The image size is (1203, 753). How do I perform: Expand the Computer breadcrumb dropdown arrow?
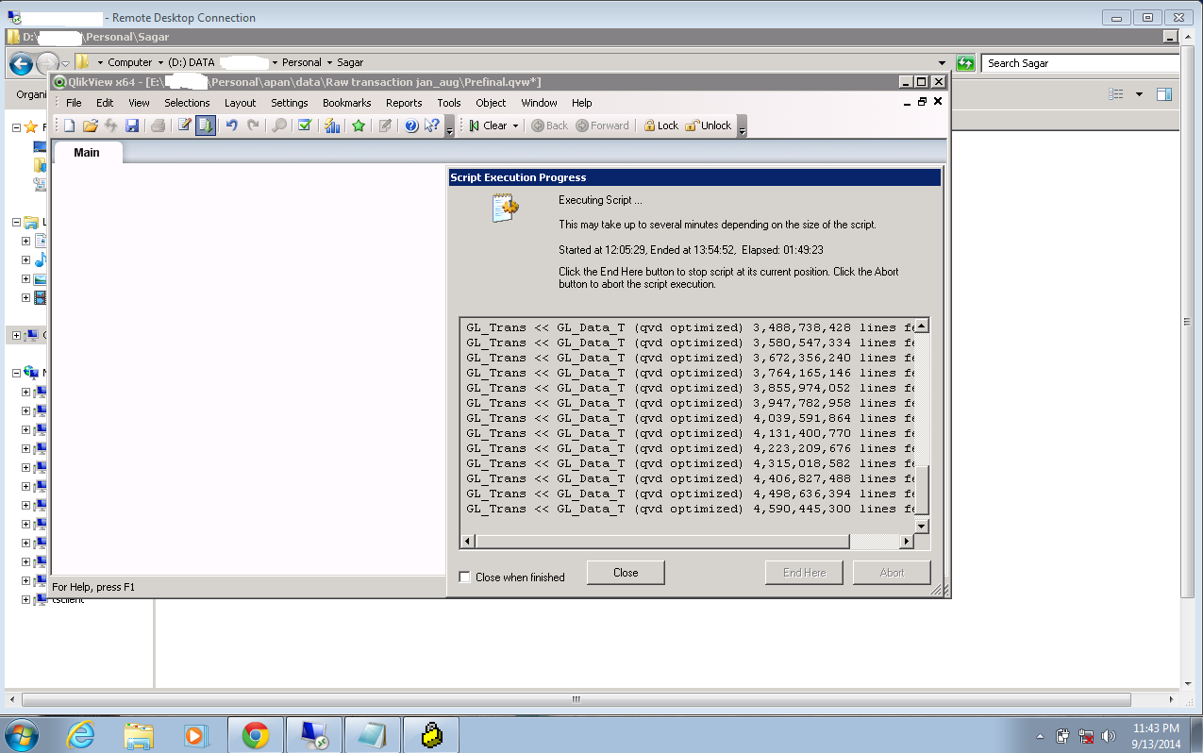pyautogui.click(x=159, y=63)
